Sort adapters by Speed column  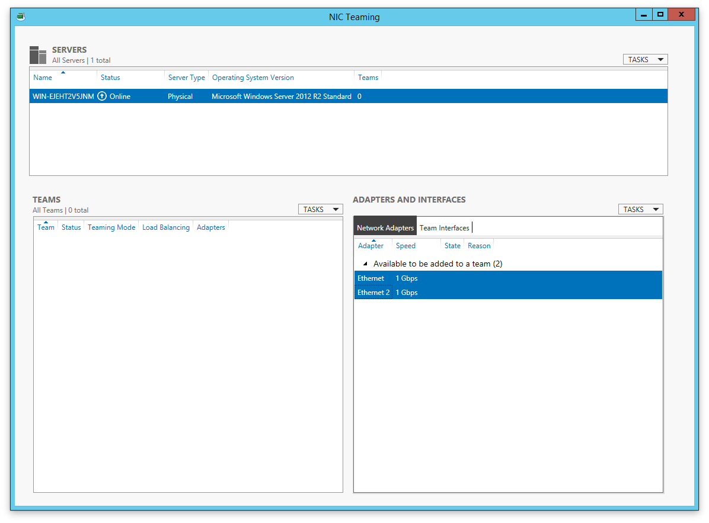405,246
